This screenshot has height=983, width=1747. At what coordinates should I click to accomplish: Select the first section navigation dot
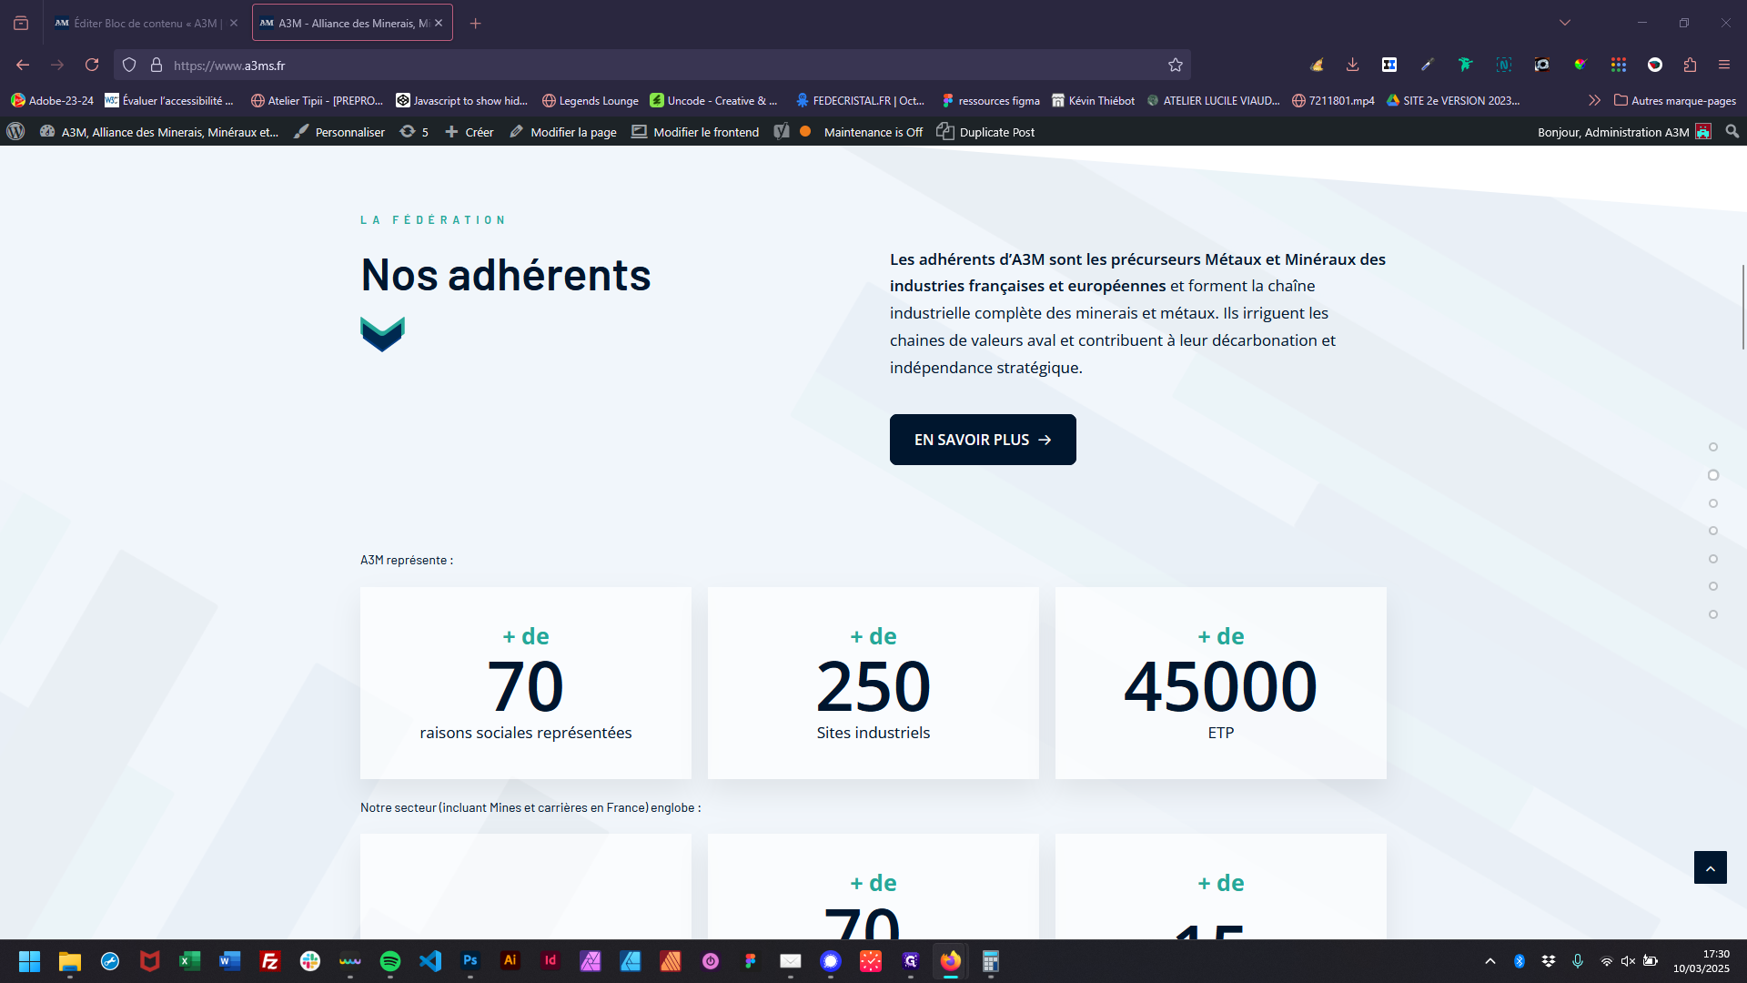pos(1713,447)
